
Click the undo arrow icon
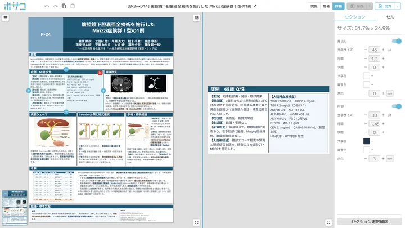47,6
